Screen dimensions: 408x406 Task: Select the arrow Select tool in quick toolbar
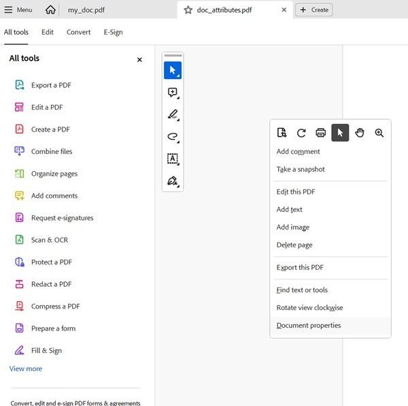coord(173,70)
